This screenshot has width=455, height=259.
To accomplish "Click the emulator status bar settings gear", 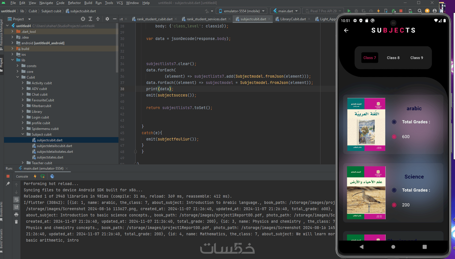I will click(x=355, y=21).
